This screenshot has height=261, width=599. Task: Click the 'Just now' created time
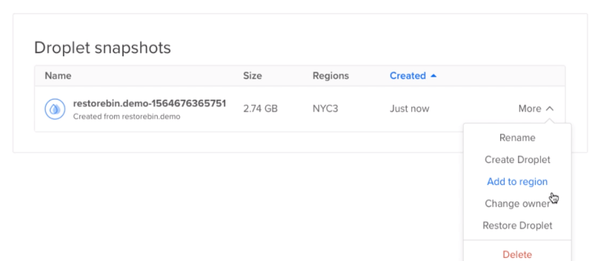409,109
